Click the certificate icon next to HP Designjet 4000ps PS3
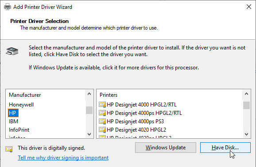256x167 pixels. 102,121
